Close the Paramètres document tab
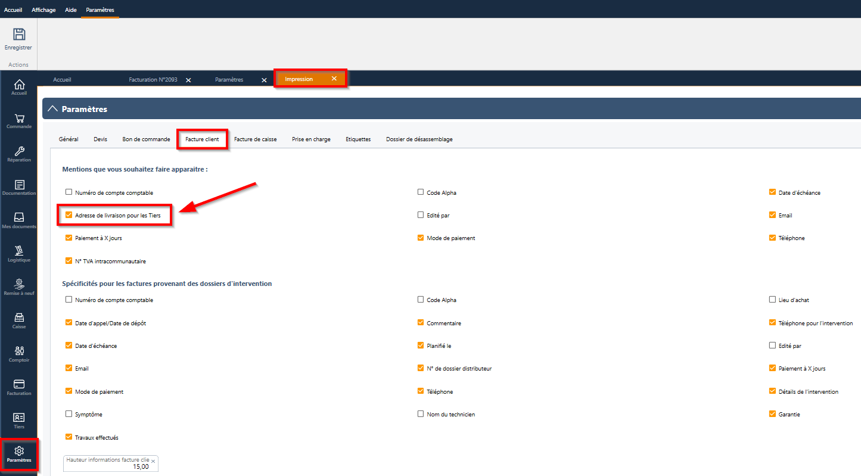The width and height of the screenshot is (861, 476). (x=264, y=80)
